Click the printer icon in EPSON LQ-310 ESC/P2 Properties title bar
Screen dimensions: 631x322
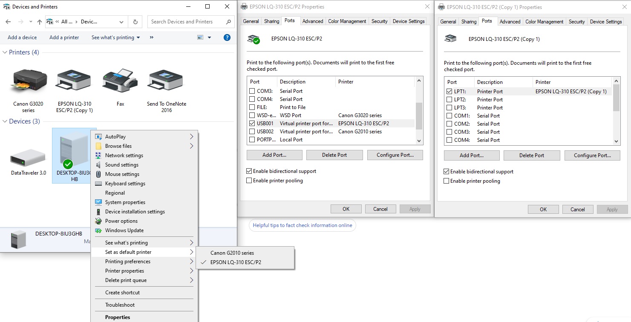click(x=244, y=7)
